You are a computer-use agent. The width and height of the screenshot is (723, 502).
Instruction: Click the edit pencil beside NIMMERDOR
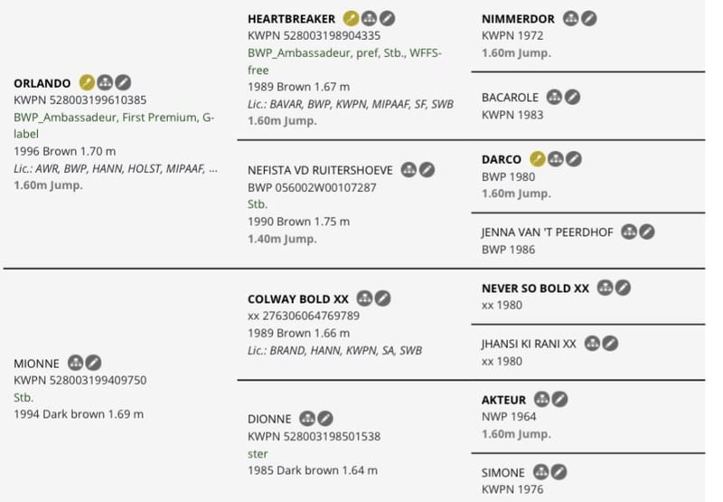point(588,18)
